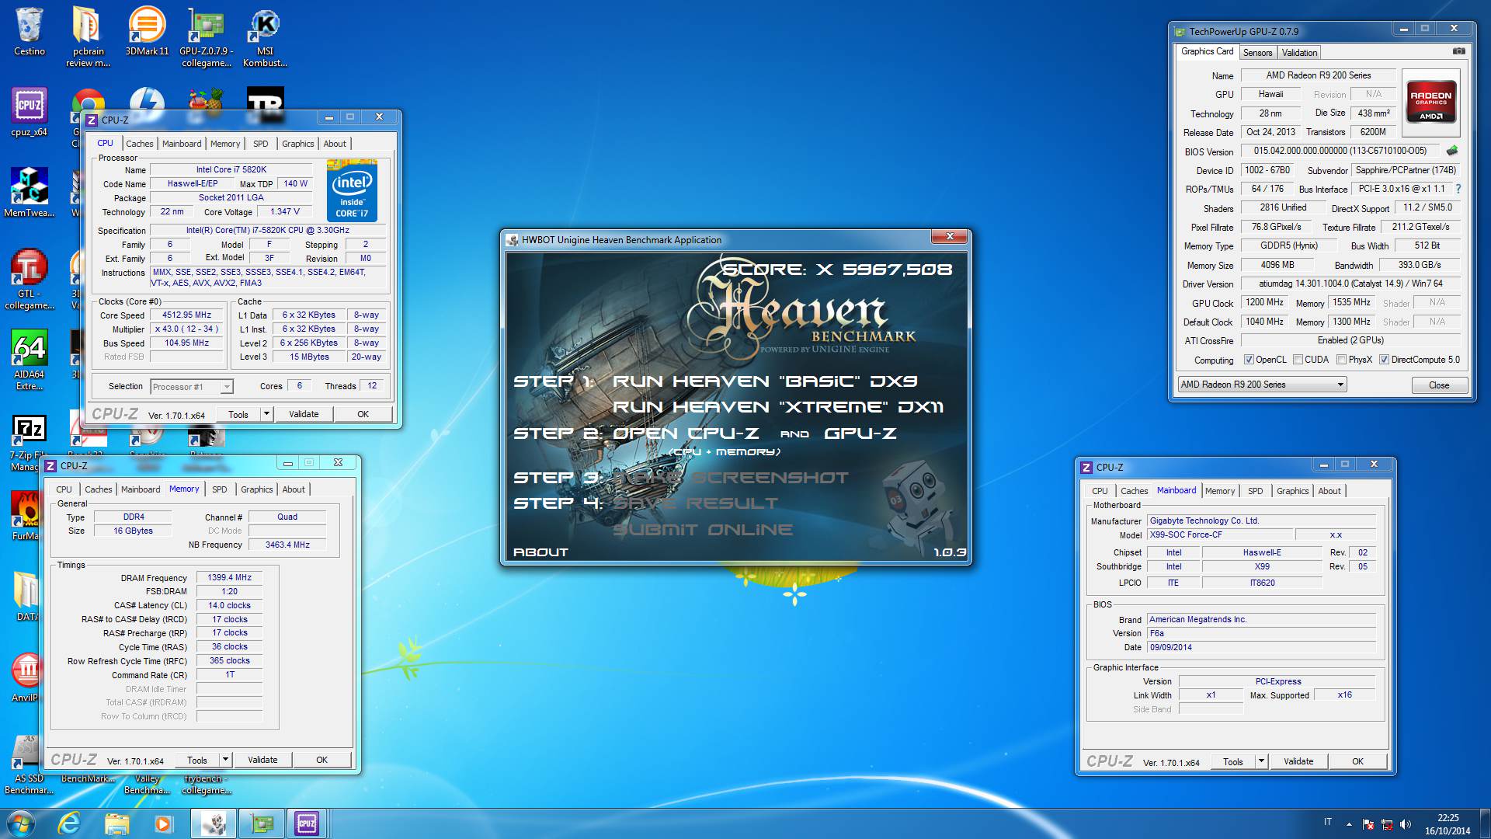The width and height of the screenshot is (1491, 839).
Task: Show hidden tray icons arrow
Action: pos(1349,824)
